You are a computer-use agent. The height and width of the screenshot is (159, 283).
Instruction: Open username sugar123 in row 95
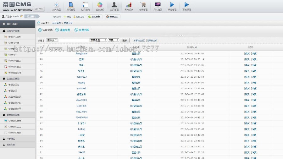coord(81,77)
